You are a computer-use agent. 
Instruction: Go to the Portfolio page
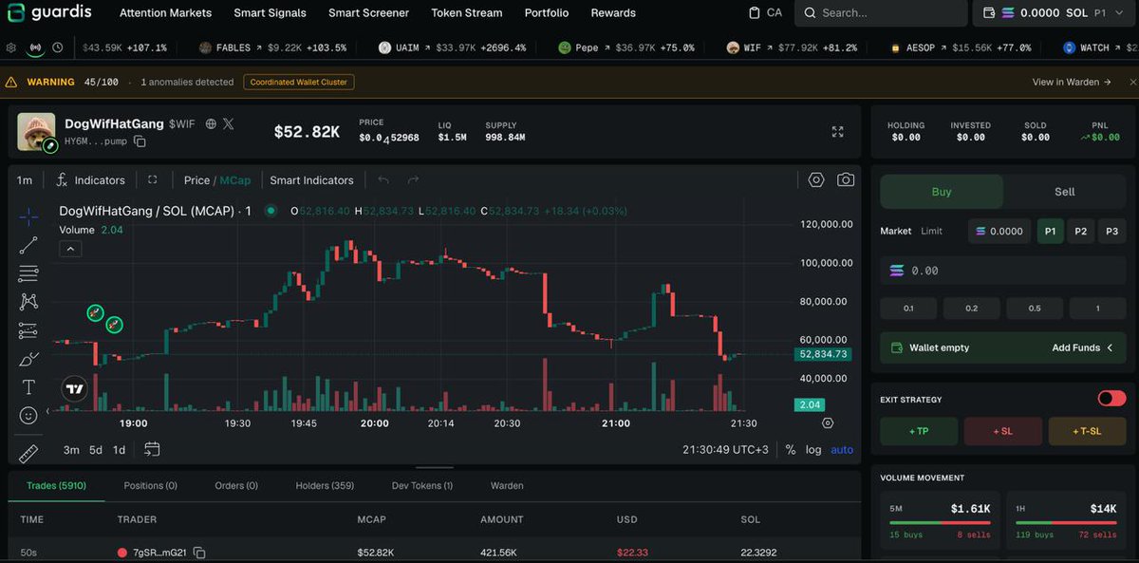(x=547, y=13)
